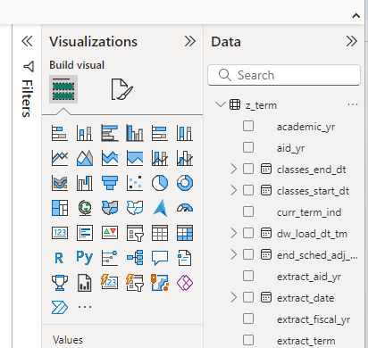This screenshot has height=348, width=368.
Task: Check the classes_start_dt field
Action: coord(248,190)
